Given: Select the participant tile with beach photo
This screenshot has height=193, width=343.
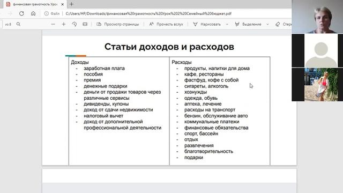Looking at the screenshot, I should click(317, 85).
